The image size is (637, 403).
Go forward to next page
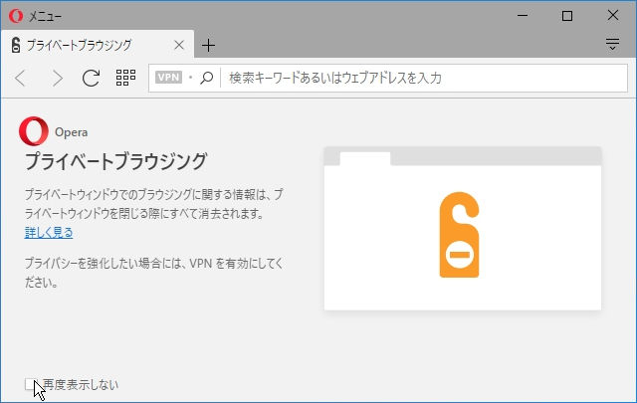click(x=58, y=78)
